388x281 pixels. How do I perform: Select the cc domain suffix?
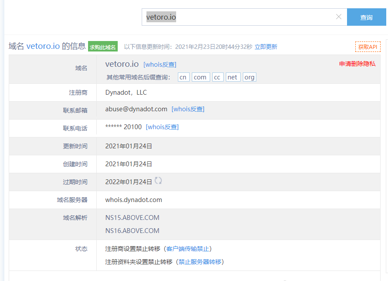click(x=218, y=77)
